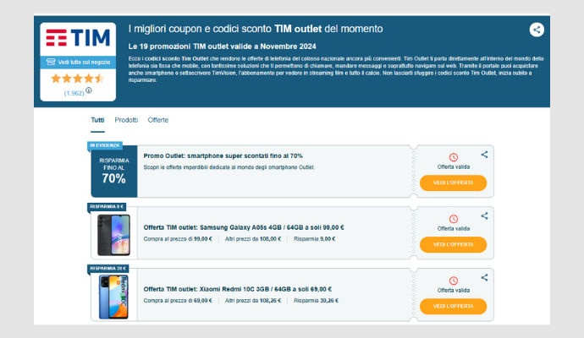This screenshot has height=338, width=584.
Task: Click the Risparmia 39 € ribbon label
Action: [108, 269]
